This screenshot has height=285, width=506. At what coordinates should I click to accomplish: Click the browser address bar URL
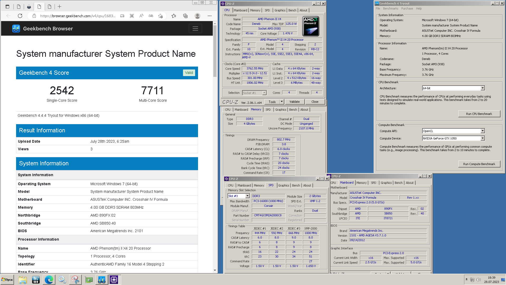pos(78,16)
